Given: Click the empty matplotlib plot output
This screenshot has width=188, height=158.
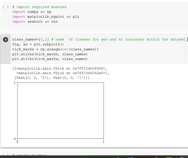Looking at the screenshot, I should click(x=59, y=112).
